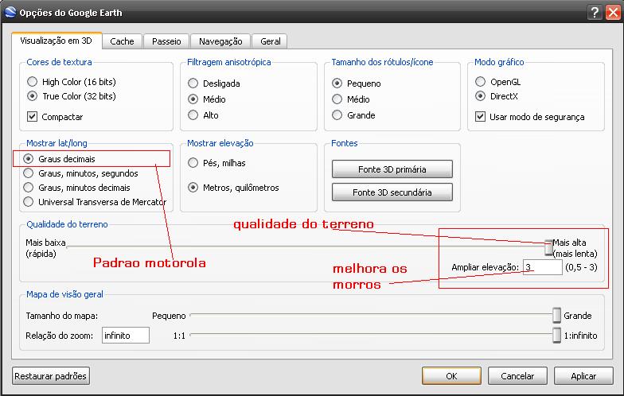Switch to the Visualização em 3D tab
Image resolution: width=624 pixels, height=396 pixels.
point(56,41)
